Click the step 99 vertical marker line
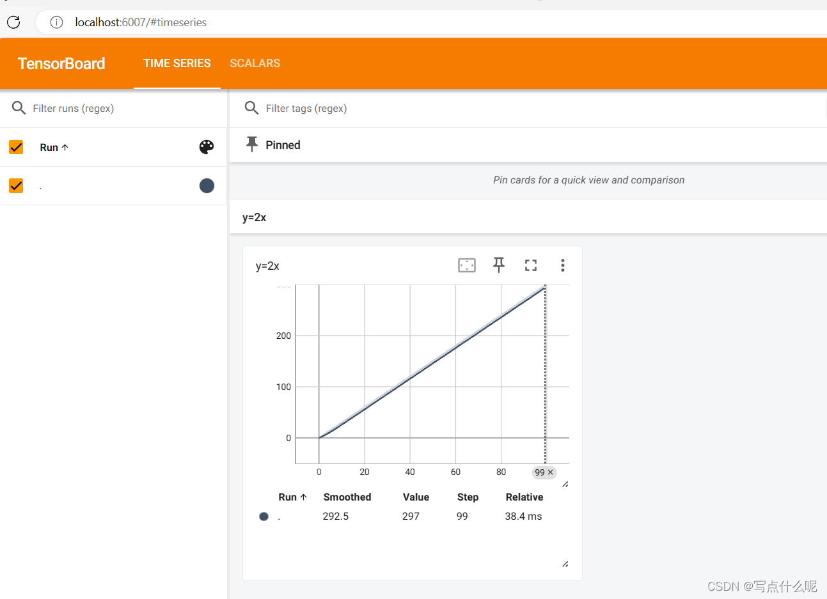The height and width of the screenshot is (599, 827). coord(545,374)
